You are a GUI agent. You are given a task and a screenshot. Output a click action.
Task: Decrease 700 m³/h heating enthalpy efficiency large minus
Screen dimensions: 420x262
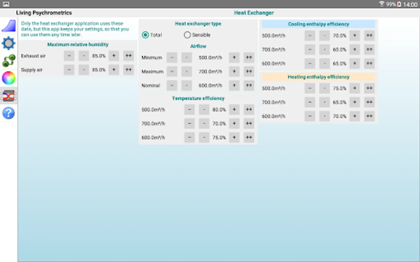tap(310, 102)
